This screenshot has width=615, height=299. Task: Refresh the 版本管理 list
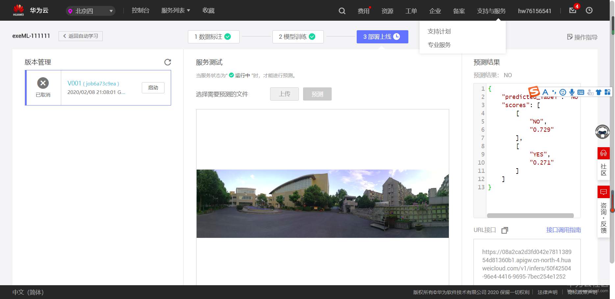click(x=168, y=62)
